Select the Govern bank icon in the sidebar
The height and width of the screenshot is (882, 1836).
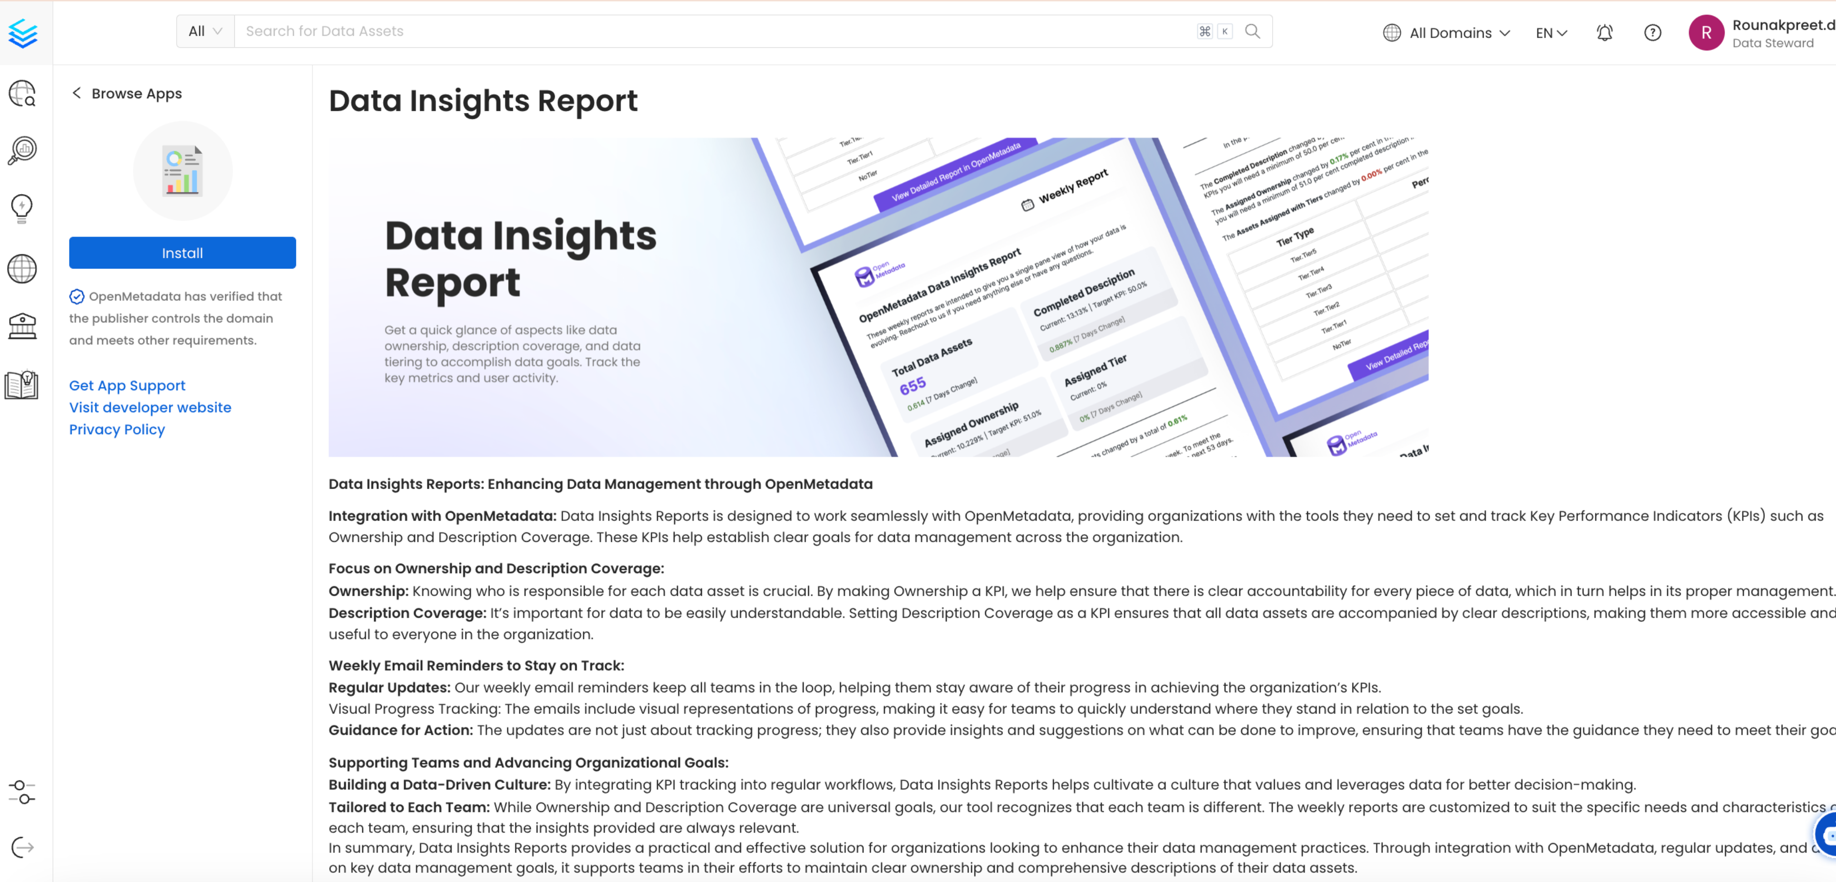23,326
